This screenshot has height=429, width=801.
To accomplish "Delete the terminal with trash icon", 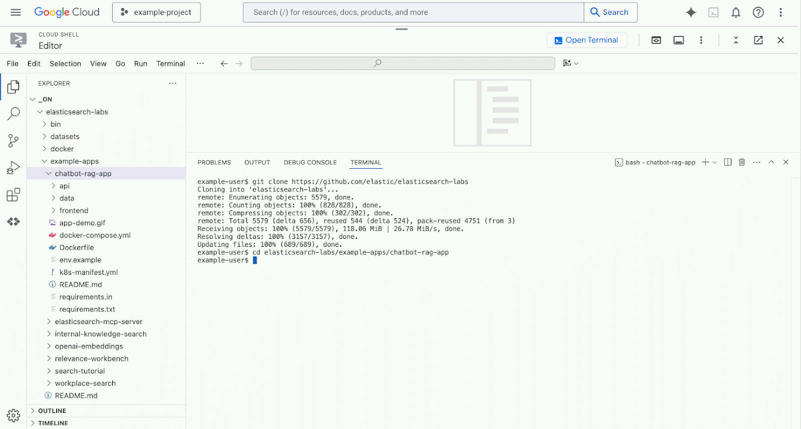I will click(x=742, y=162).
